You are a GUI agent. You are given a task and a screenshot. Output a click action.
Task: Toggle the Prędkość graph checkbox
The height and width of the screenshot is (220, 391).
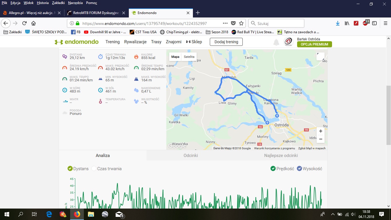pyautogui.click(x=273, y=169)
